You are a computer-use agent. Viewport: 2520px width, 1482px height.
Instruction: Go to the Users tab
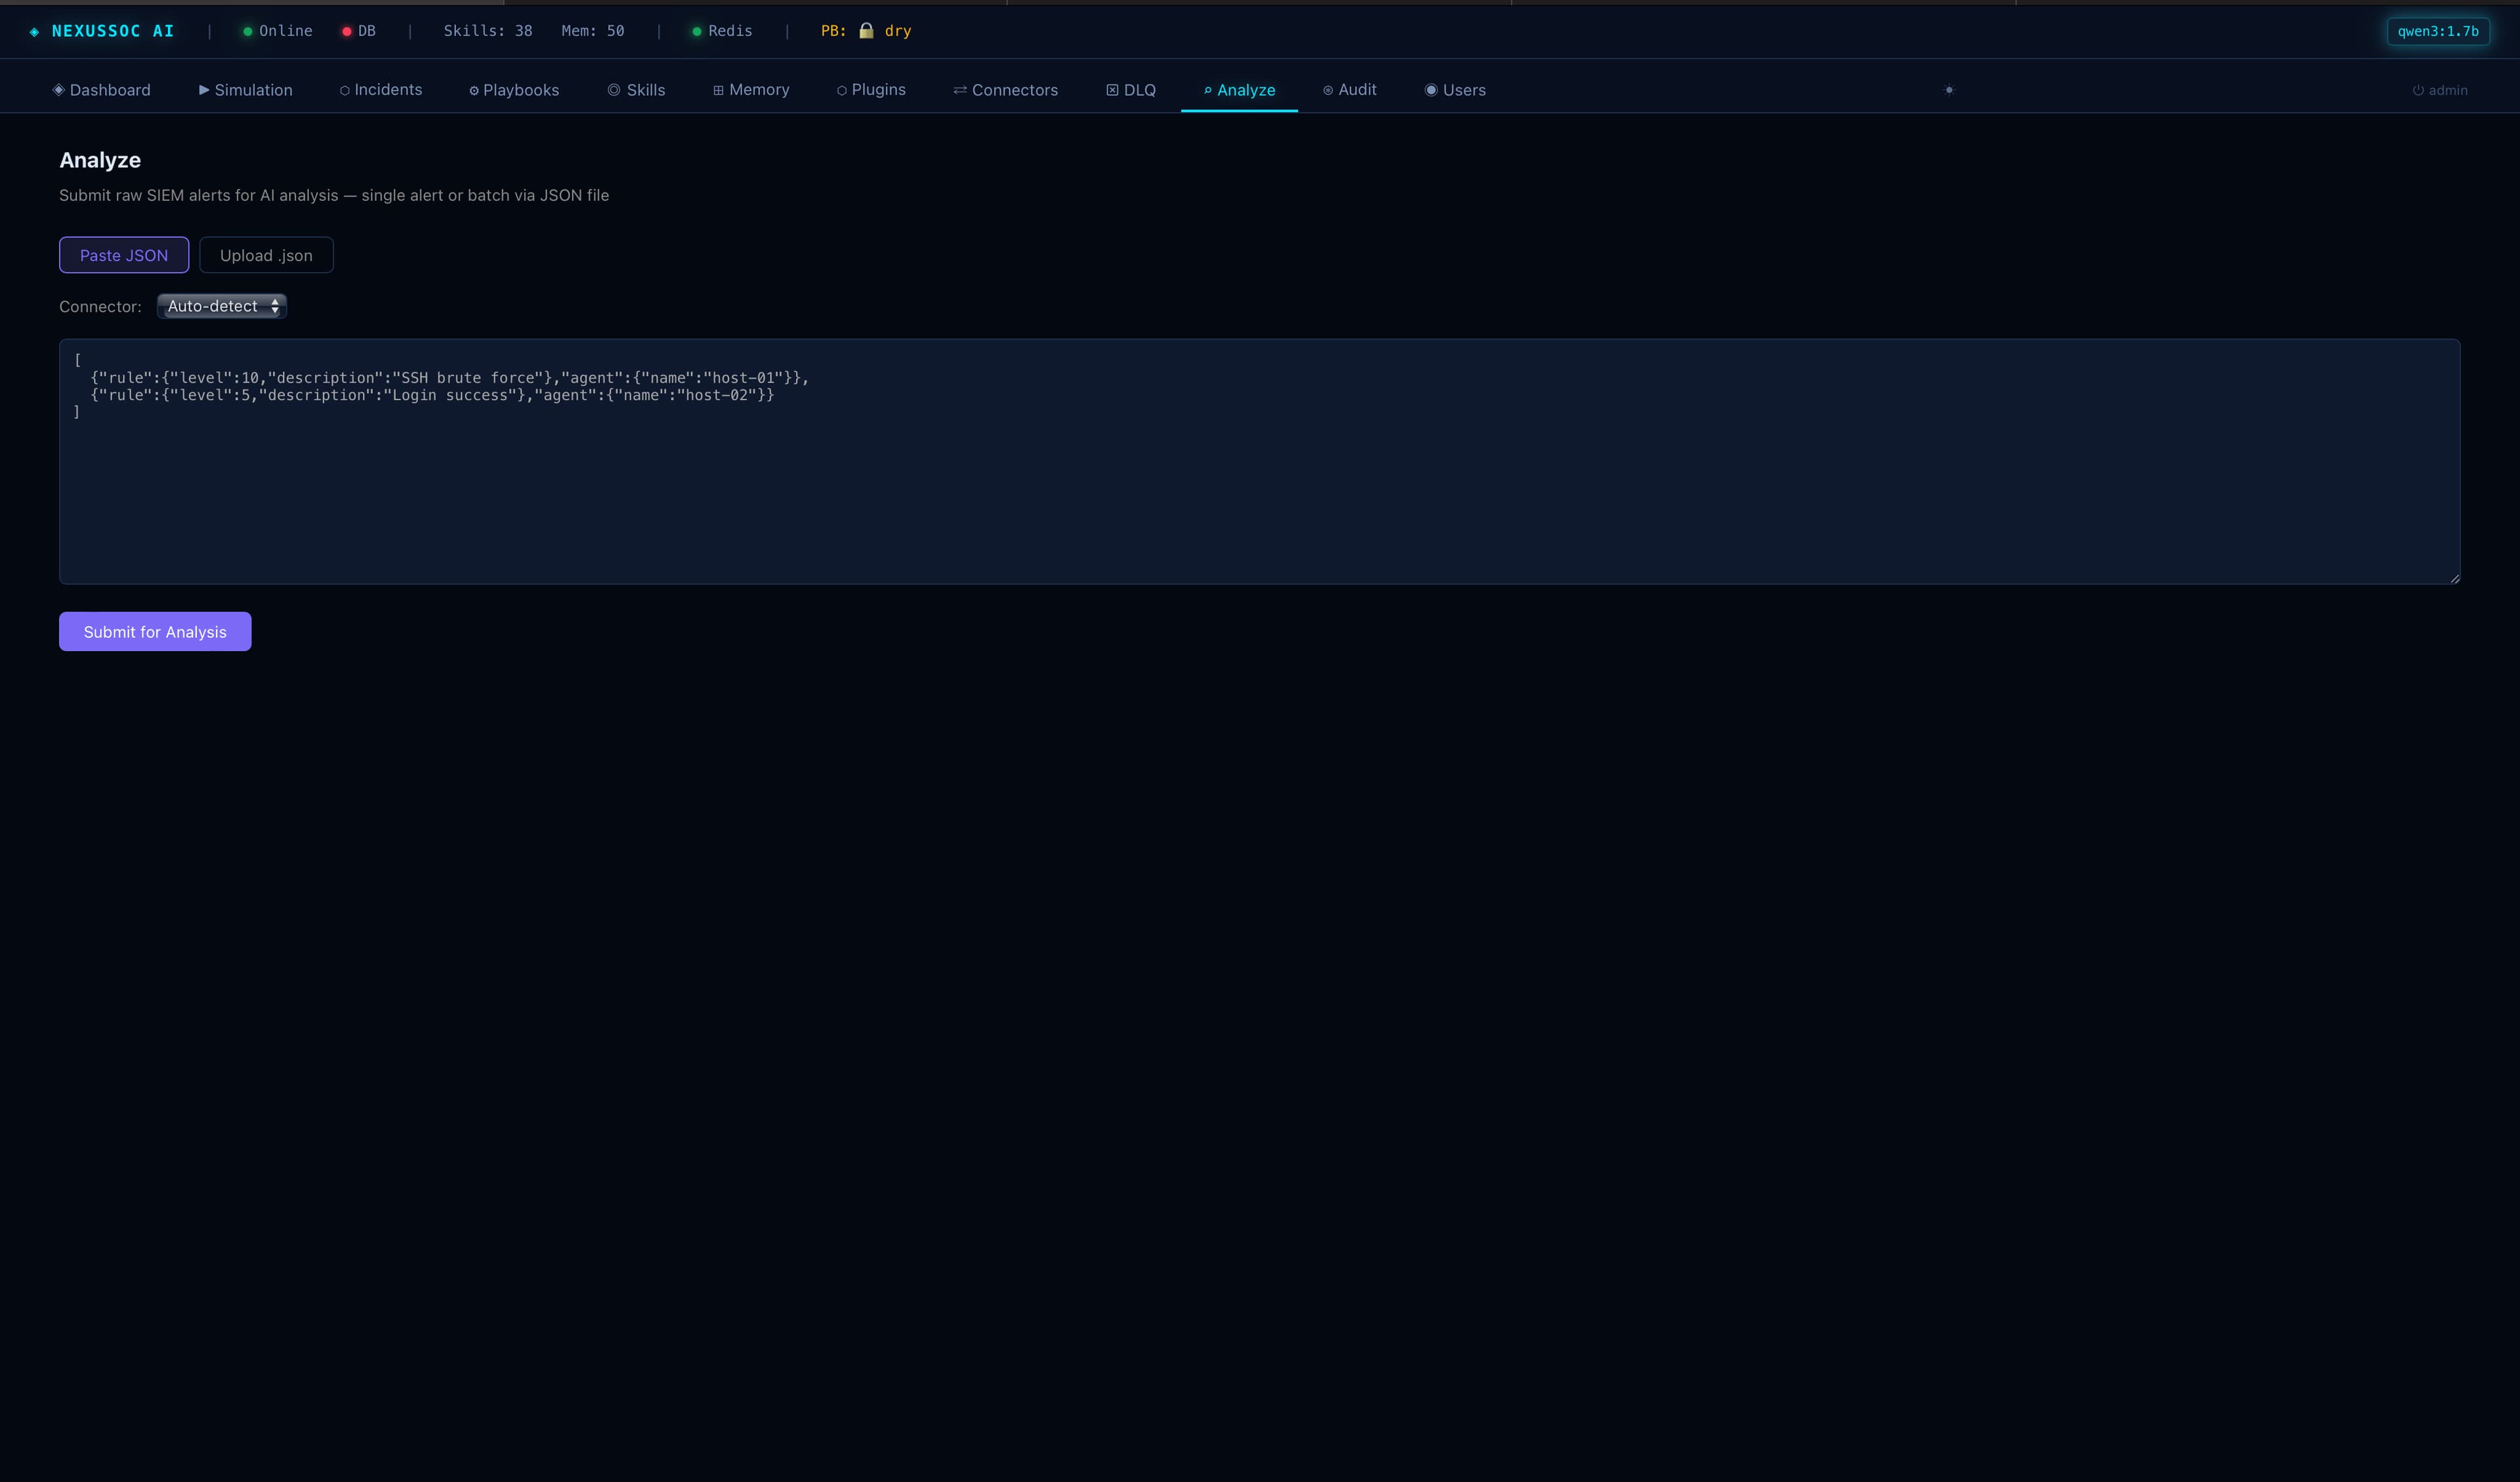tap(1455, 89)
